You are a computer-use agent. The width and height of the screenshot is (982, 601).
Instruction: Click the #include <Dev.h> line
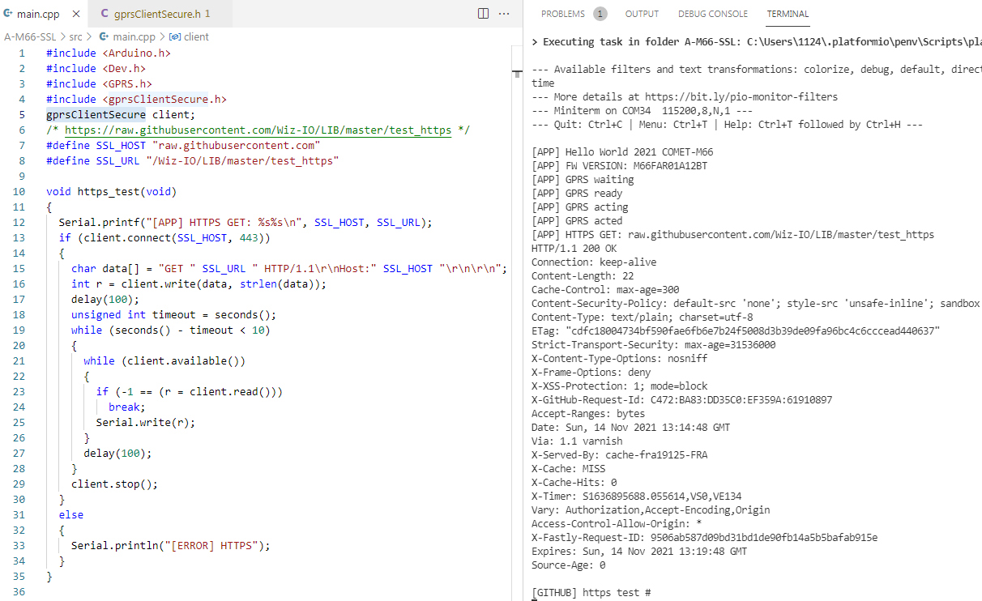point(96,68)
